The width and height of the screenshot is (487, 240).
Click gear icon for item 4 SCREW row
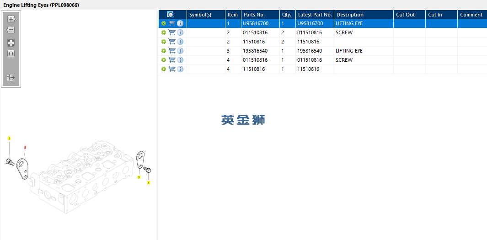pyautogui.click(x=164, y=60)
